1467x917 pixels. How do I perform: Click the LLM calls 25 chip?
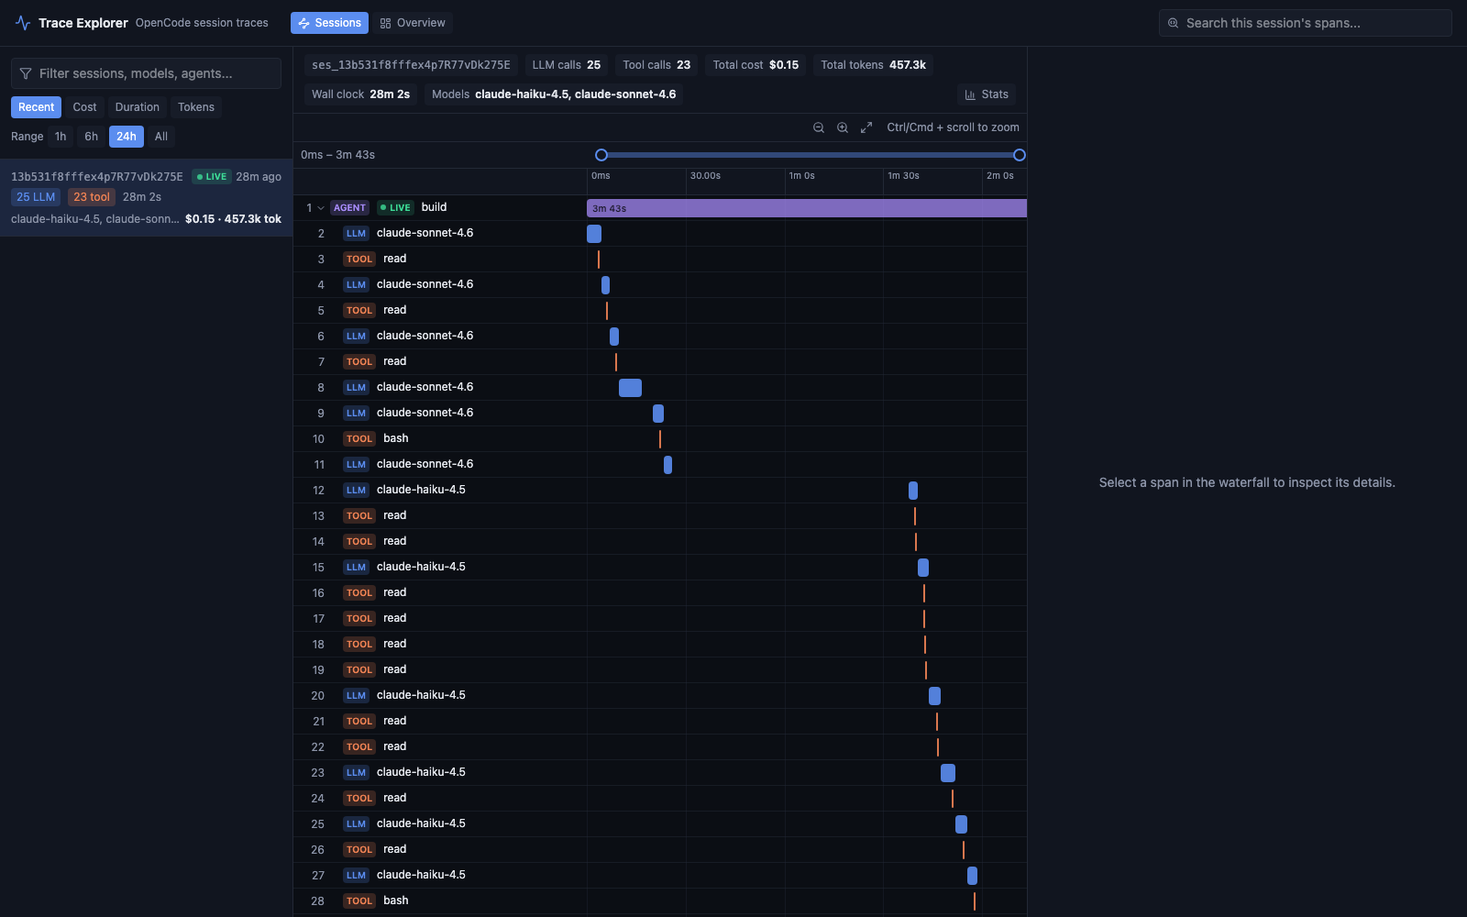click(567, 65)
